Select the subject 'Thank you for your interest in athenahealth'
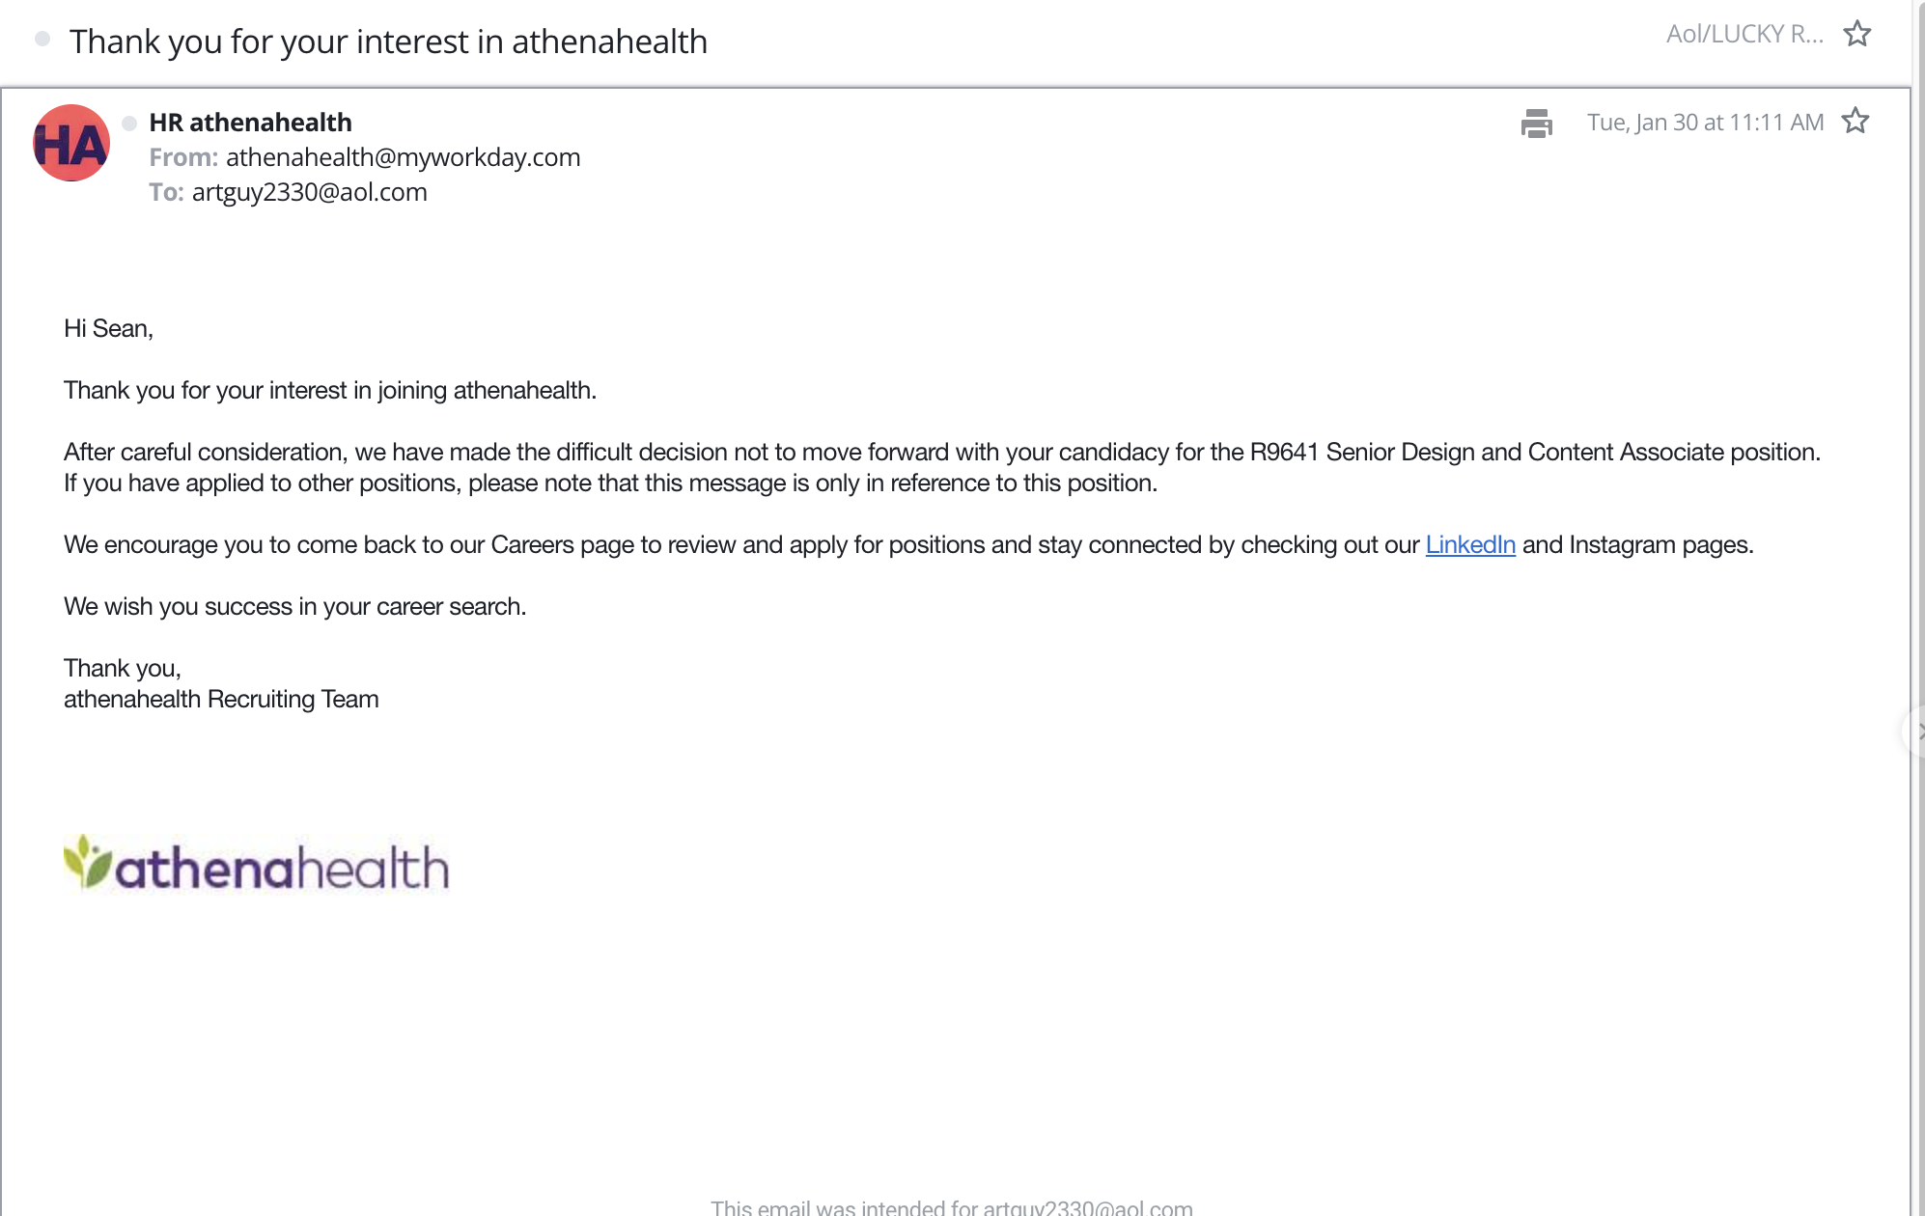The height and width of the screenshot is (1216, 1925). [x=390, y=41]
